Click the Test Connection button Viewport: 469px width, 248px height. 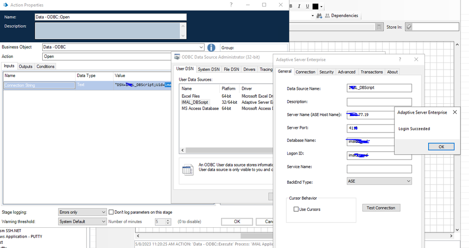pyautogui.click(x=381, y=208)
